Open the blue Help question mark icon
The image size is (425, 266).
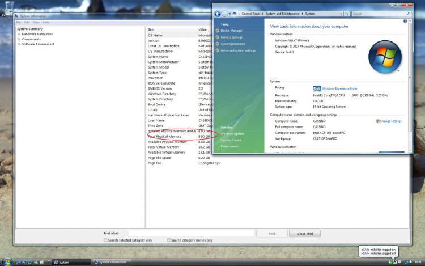[x=405, y=21]
